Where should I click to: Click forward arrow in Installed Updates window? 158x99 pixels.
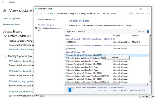click(x=41, y=14)
